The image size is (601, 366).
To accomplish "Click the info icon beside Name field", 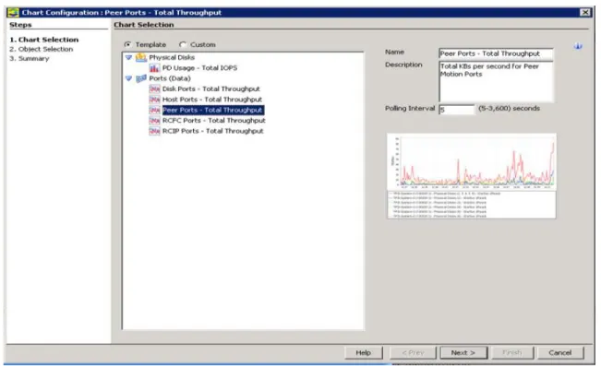I will pyautogui.click(x=578, y=46).
